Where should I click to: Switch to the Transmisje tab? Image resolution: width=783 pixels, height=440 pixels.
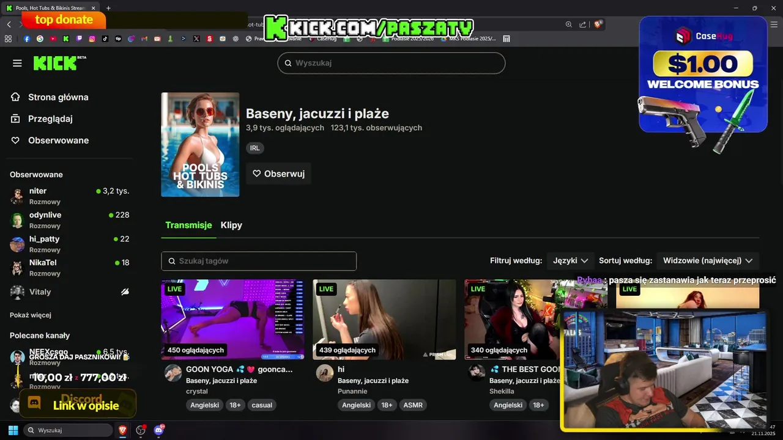pos(188,226)
